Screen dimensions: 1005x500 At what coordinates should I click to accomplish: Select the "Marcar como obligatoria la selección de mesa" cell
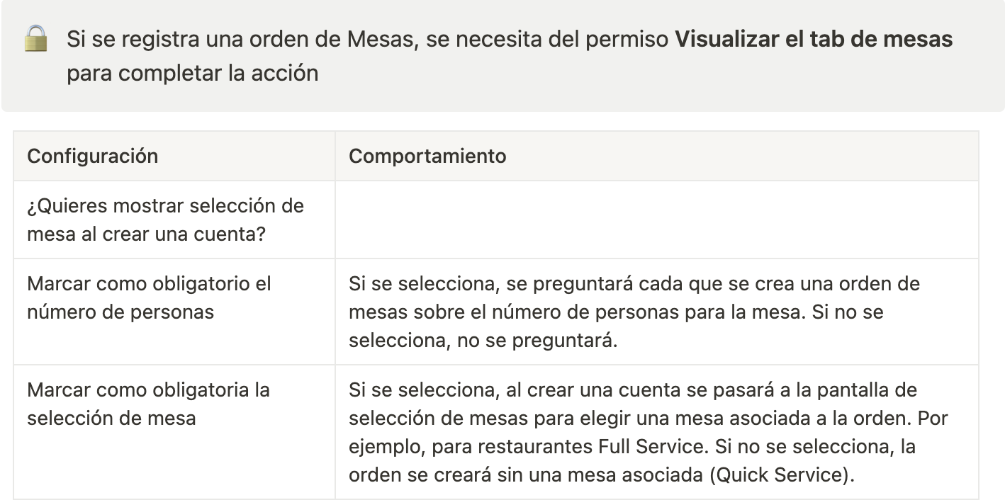tap(148, 404)
